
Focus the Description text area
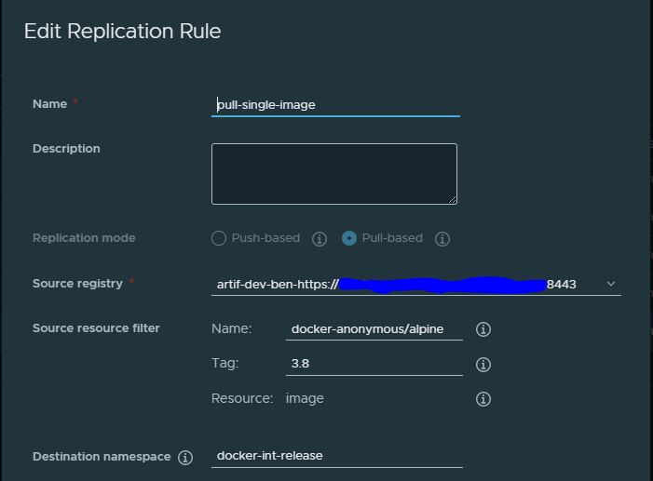pyautogui.click(x=334, y=174)
